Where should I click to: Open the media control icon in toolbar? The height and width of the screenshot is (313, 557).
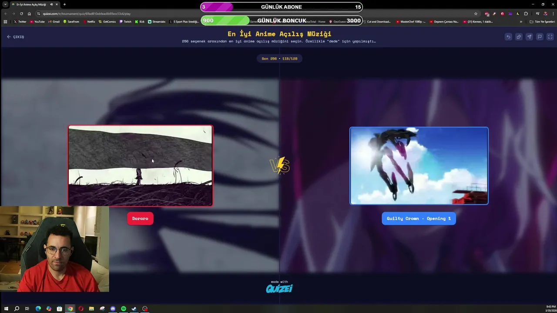[x=538, y=13]
